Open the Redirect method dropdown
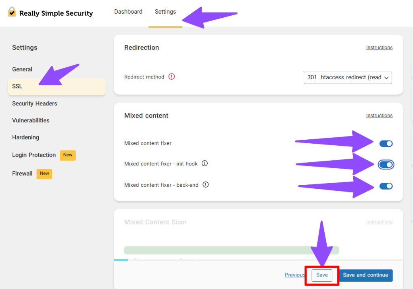This screenshot has width=413, height=289. tap(348, 78)
